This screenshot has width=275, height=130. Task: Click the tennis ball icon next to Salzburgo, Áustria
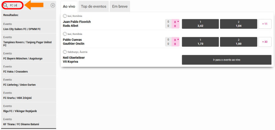tap(65, 52)
